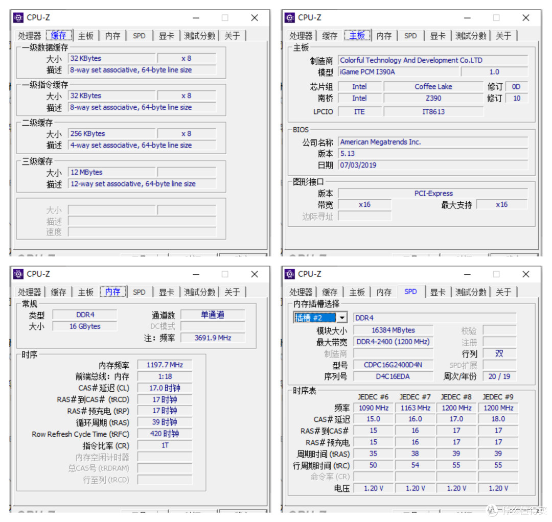Open SPD tab in the cache window
This screenshot has width=552, height=522.
[x=140, y=36]
